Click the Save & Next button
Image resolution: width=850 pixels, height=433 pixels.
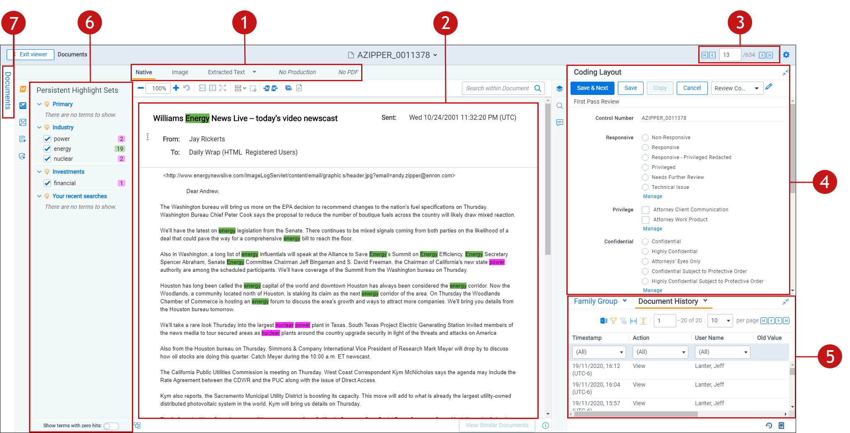tap(592, 88)
